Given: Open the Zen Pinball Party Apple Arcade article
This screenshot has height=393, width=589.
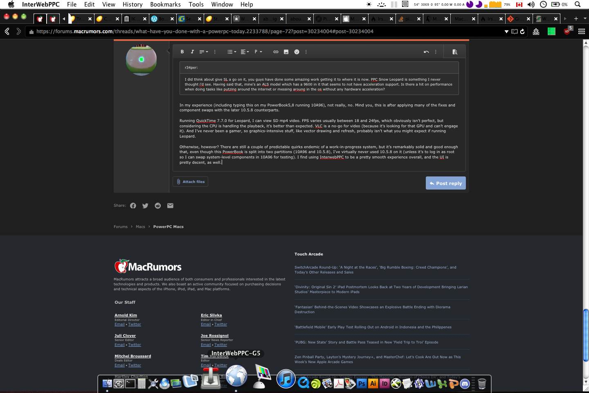Looking at the screenshot, I should (x=378, y=359).
